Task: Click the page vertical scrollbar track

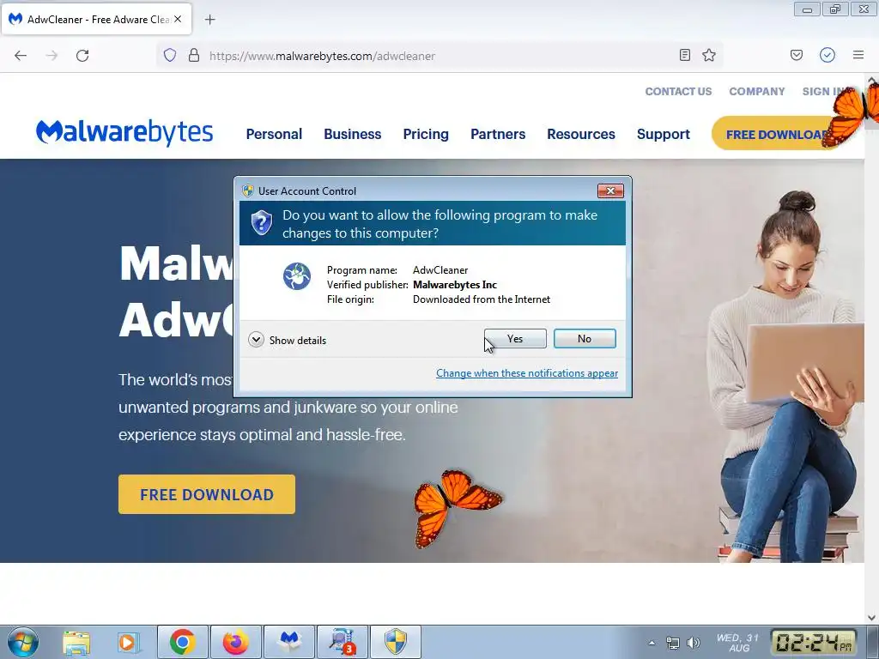Action: click(x=871, y=370)
